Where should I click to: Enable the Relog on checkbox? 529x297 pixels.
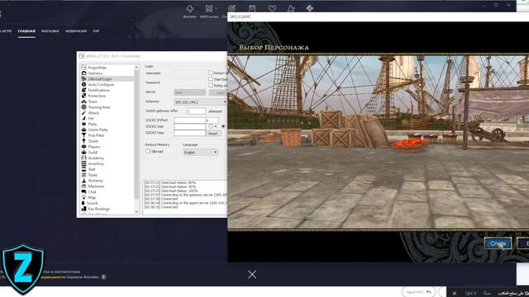coord(211,85)
